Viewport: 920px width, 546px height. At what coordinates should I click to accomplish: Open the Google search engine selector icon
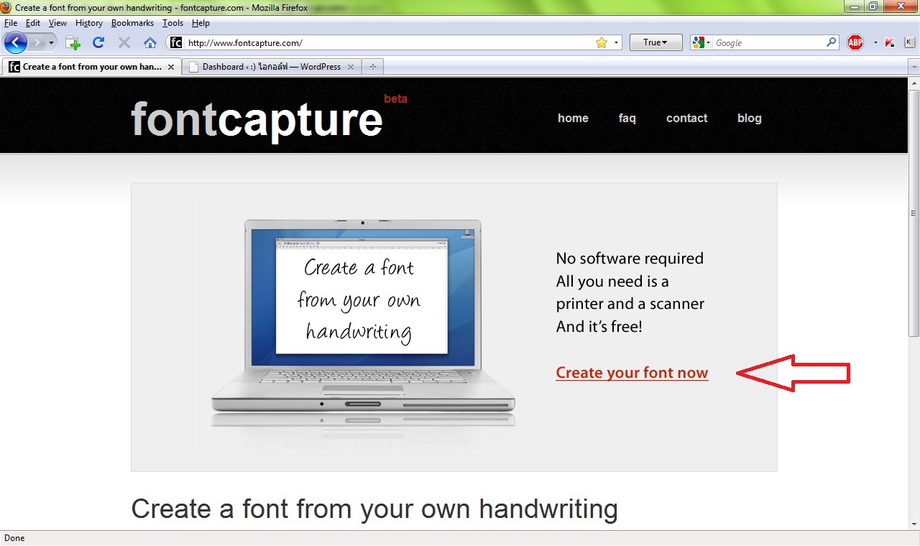tap(700, 43)
